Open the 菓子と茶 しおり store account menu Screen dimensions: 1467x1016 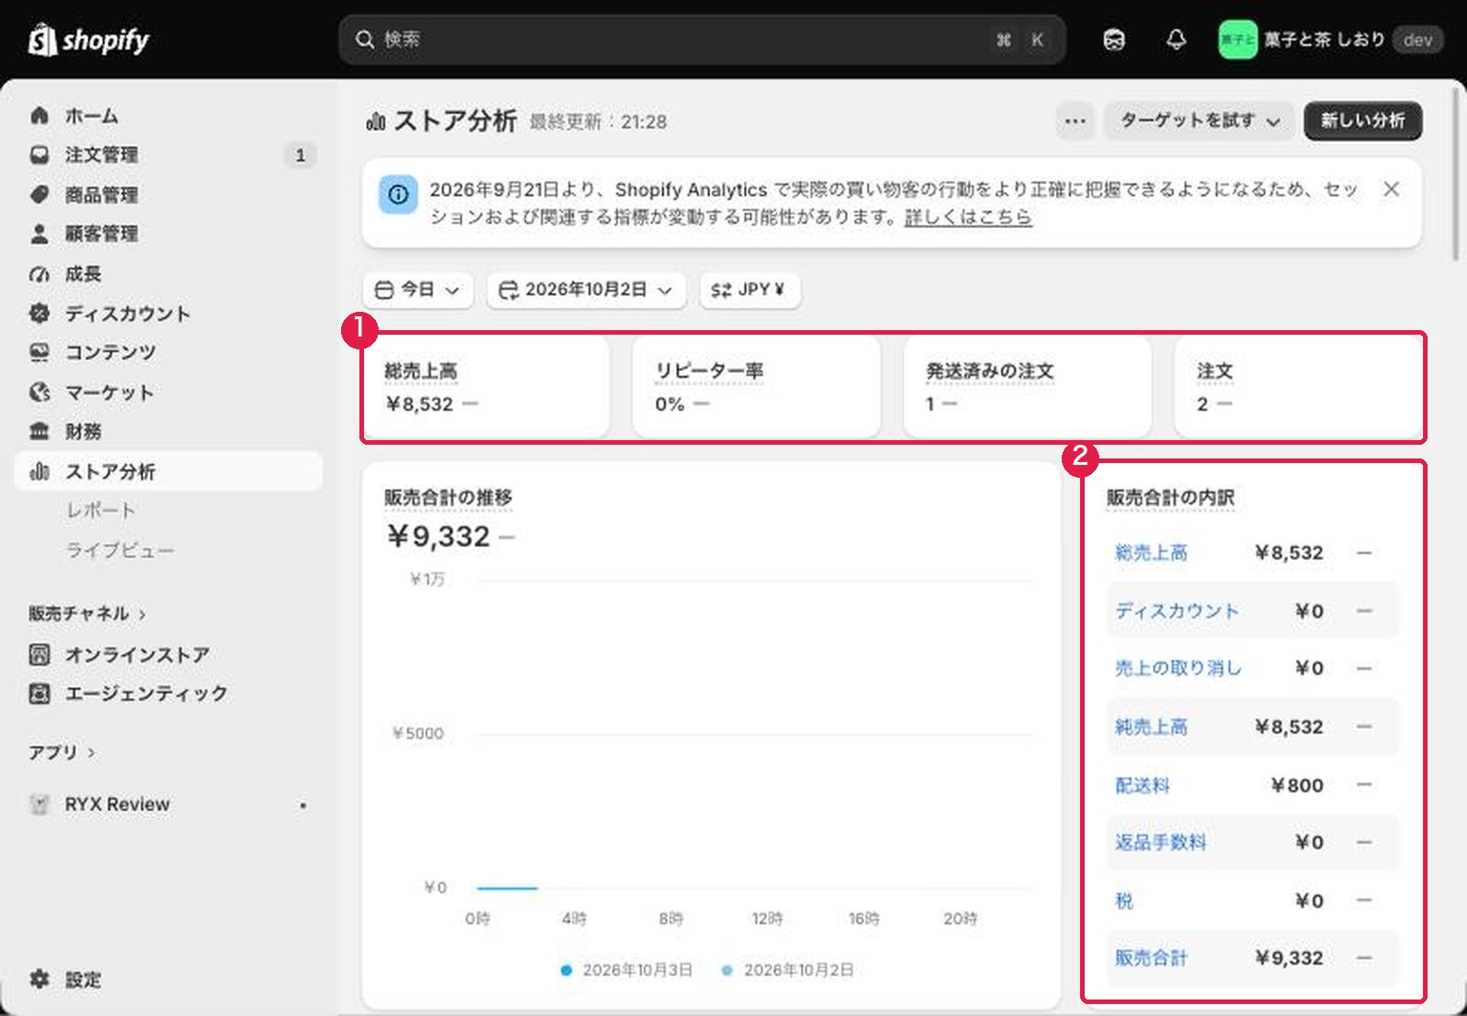[1330, 39]
